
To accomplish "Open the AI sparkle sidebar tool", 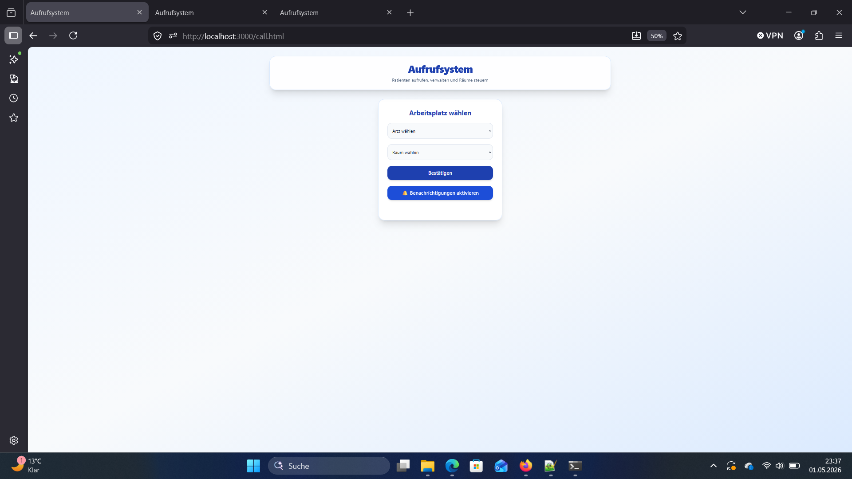I will click(x=14, y=59).
